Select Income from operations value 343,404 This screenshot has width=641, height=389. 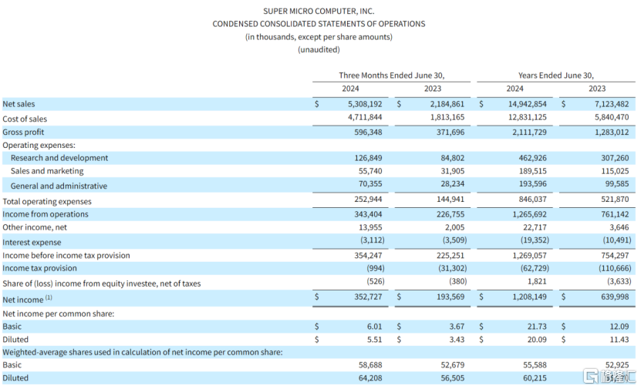(x=368, y=214)
